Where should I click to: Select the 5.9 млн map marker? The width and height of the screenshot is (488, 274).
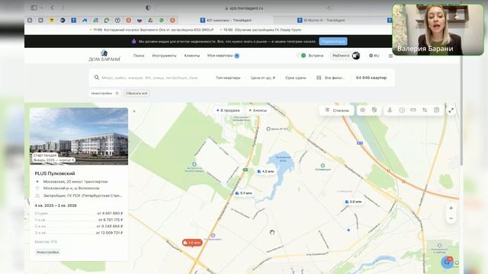[353, 202]
